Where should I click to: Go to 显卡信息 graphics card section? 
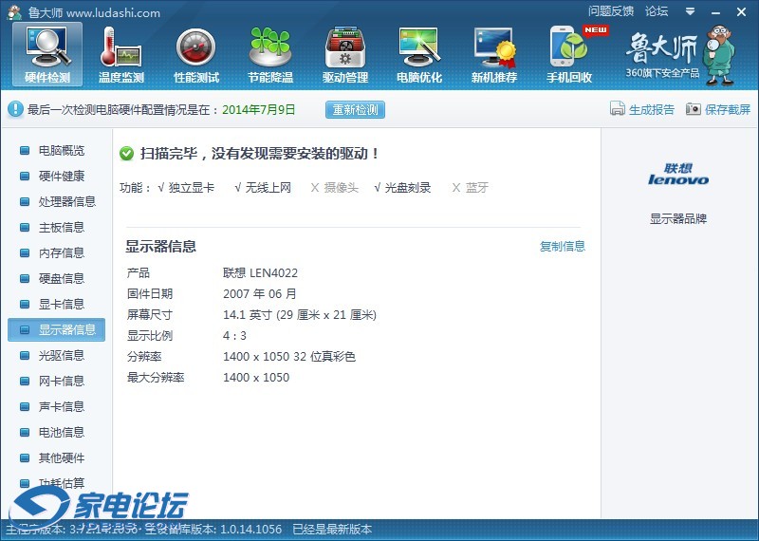coord(61,305)
